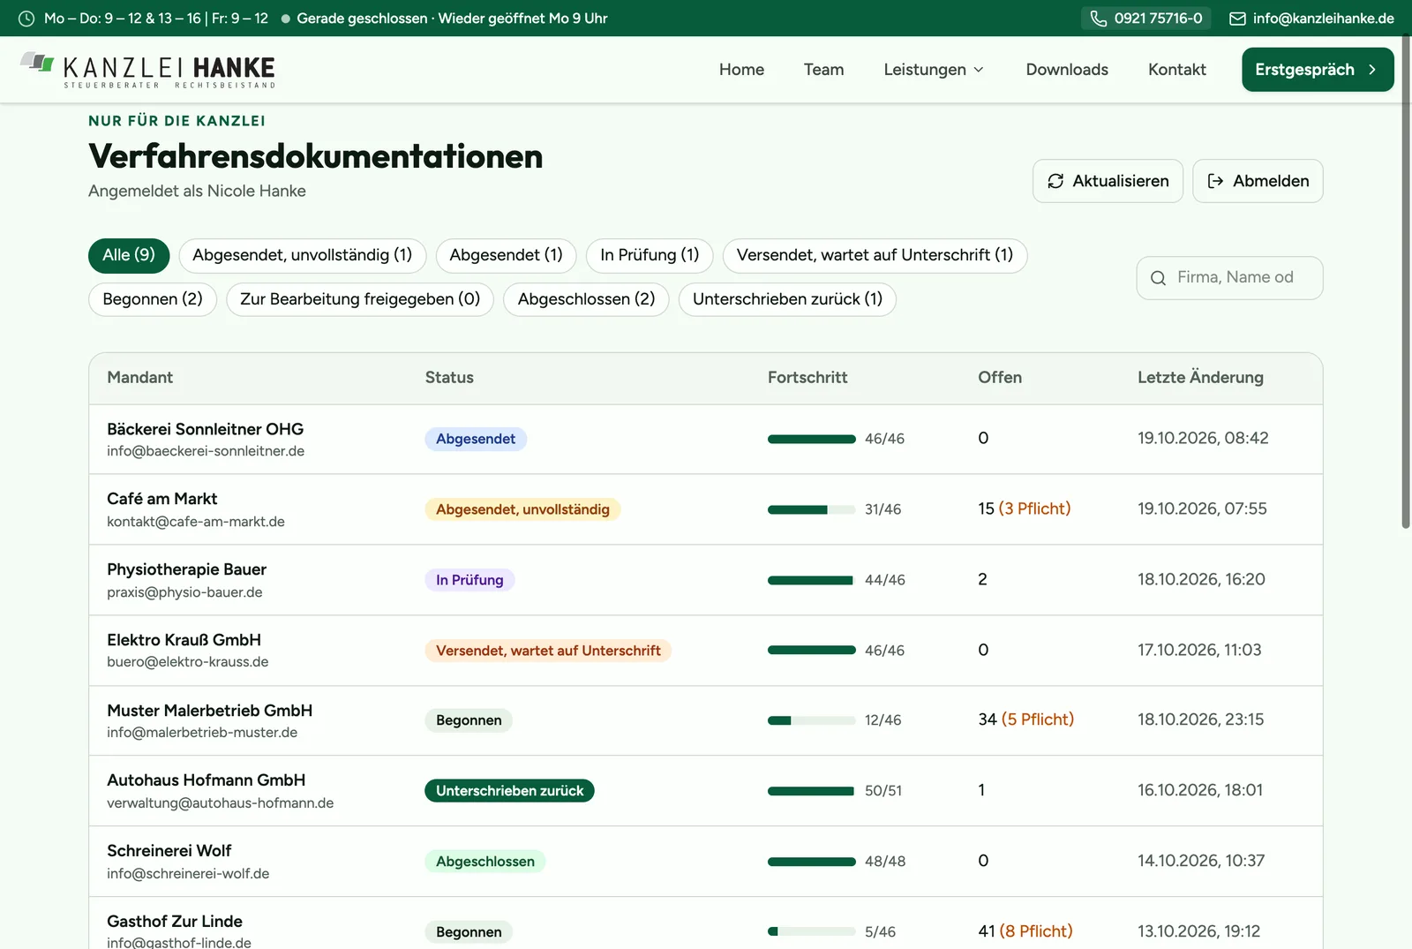Click the Fortschritt column header
Viewport: 1412px width, 949px height.
click(x=807, y=378)
